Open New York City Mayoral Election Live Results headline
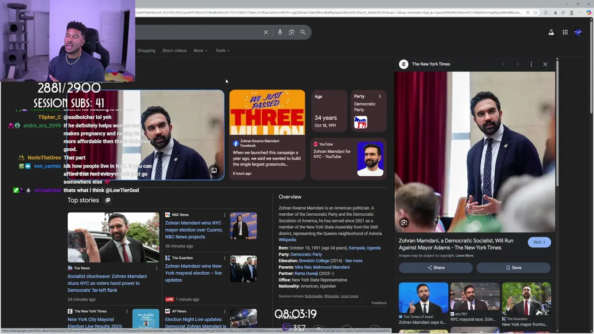Image resolution: width=594 pixels, height=334 pixels. coord(95,322)
